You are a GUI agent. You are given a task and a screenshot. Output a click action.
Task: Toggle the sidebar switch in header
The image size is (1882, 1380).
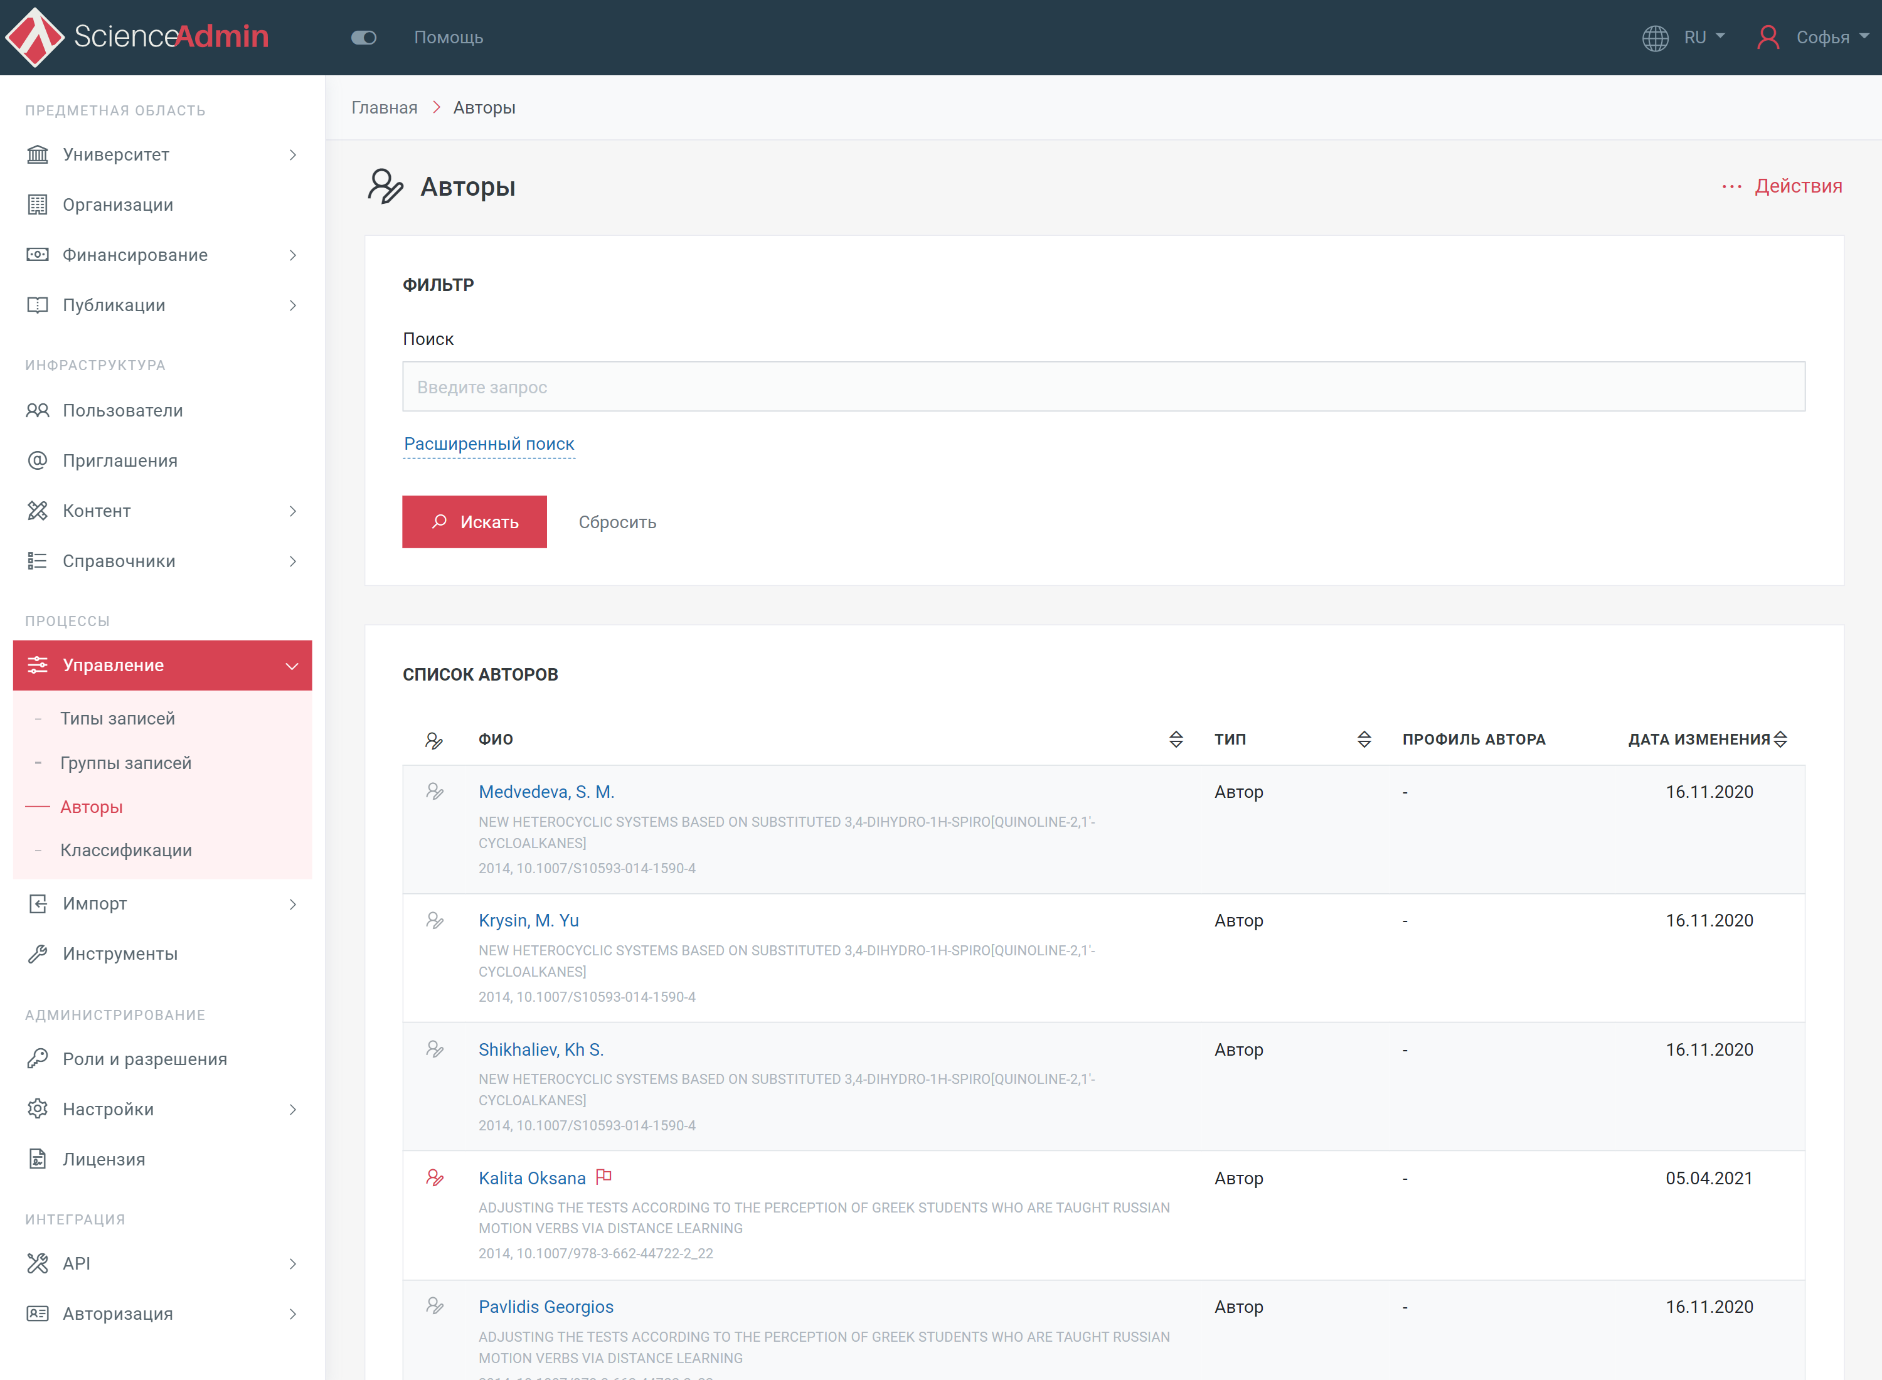363,38
